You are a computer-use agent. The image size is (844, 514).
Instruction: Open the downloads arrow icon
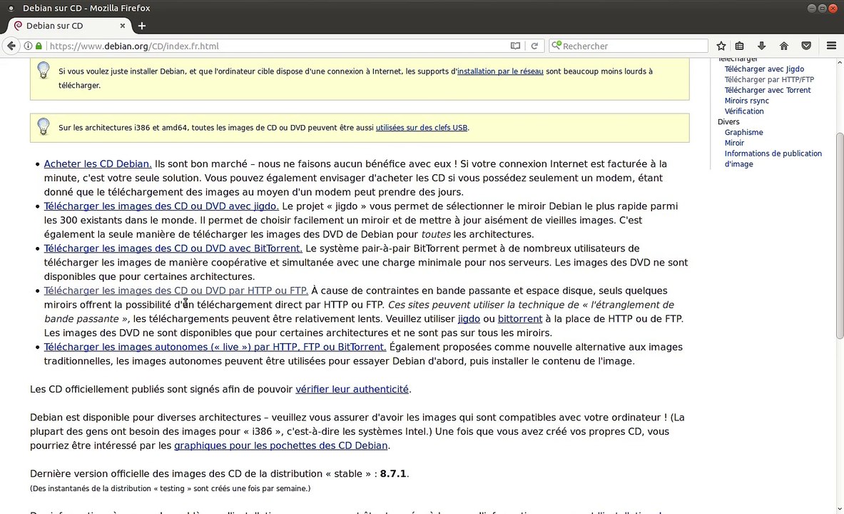pos(762,46)
